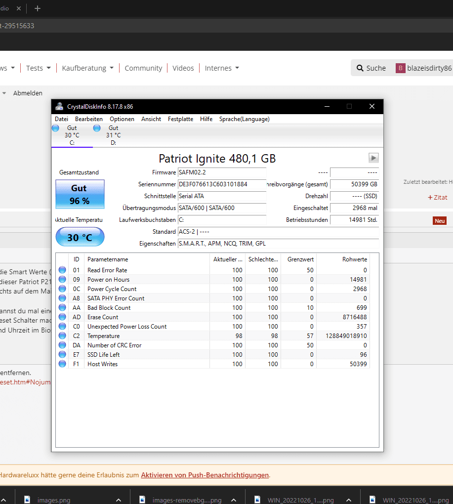This screenshot has width=453, height=504.
Task: Close the current browser tab
Action: pyautogui.click(x=19, y=8)
